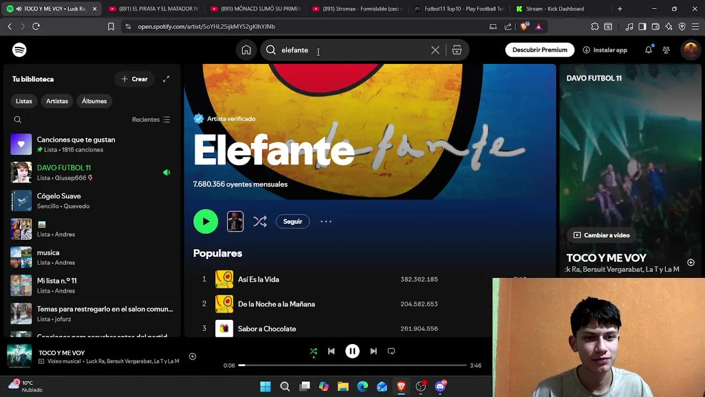Image resolution: width=705 pixels, height=397 pixels.
Task: Reload the browser page
Action: (x=36, y=26)
